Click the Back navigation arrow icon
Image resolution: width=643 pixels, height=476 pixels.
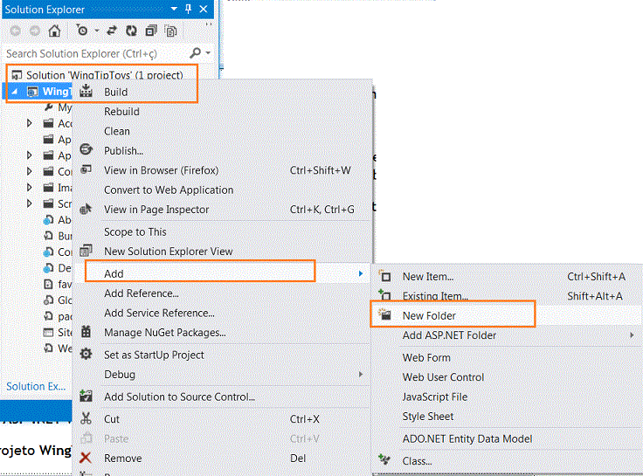click(16, 31)
